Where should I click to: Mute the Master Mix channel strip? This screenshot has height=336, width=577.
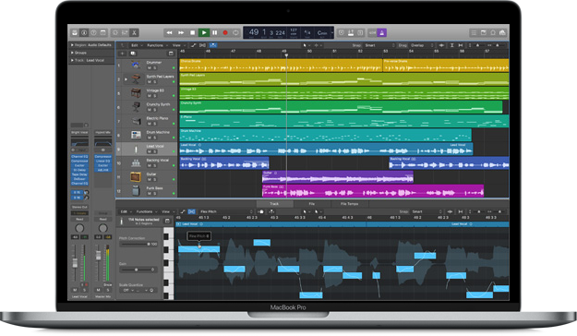[x=98, y=290]
